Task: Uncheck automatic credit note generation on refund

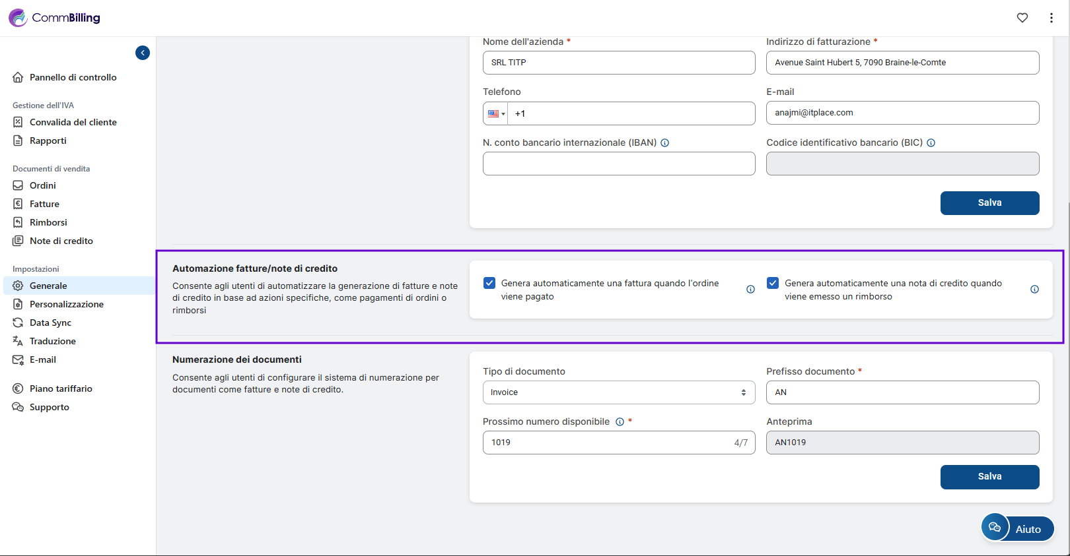Action: (x=773, y=283)
